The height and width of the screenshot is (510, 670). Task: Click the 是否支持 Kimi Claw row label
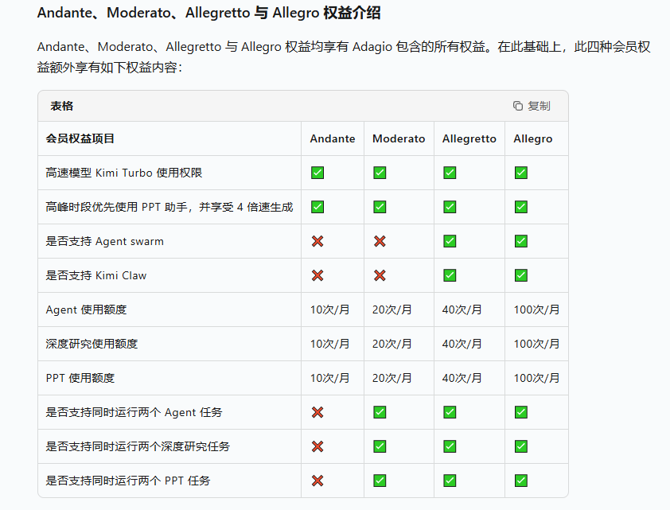point(96,275)
